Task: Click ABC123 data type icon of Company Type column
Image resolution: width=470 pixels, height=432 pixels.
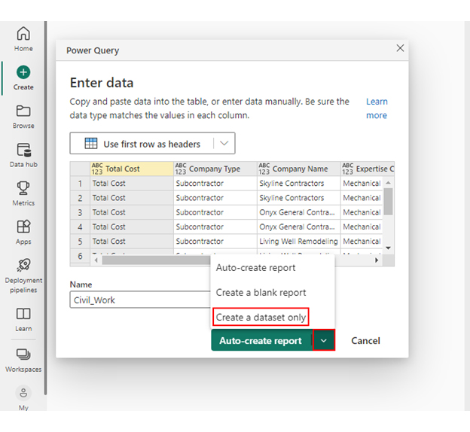Action: click(181, 169)
